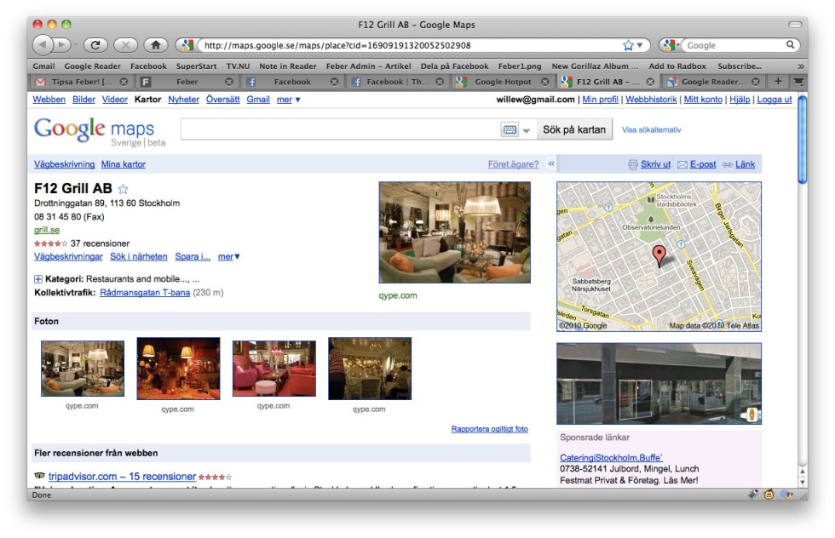Close the F12 Grill AB tab
The image size is (835, 538).
point(650,82)
